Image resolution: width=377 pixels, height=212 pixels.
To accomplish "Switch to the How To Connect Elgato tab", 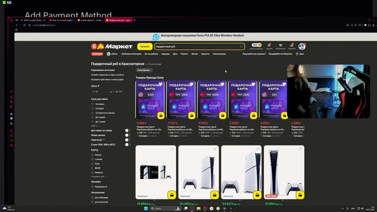I will click(x=62, y=20).
